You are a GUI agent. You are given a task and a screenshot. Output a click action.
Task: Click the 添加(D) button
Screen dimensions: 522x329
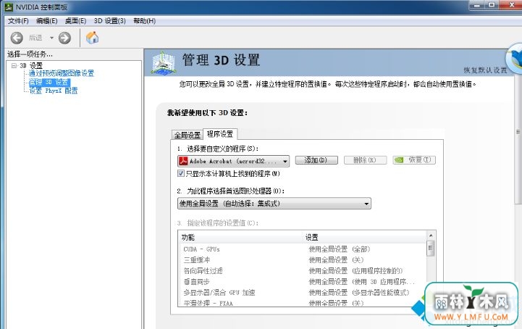[x=316, y=160]
